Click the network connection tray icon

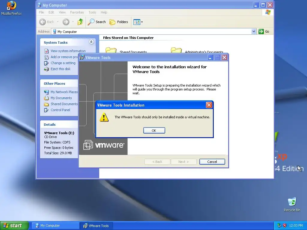point(279,226)
